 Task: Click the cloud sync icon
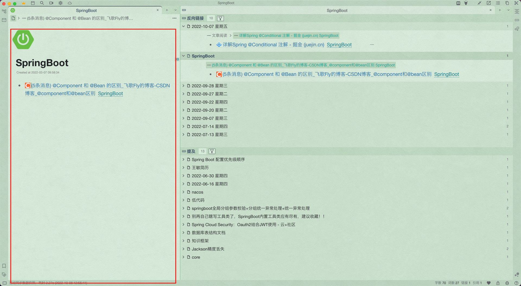click(70, 3)
